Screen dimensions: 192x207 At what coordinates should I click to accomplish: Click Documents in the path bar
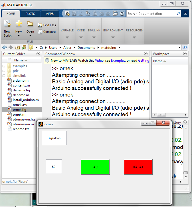(86, 48)
